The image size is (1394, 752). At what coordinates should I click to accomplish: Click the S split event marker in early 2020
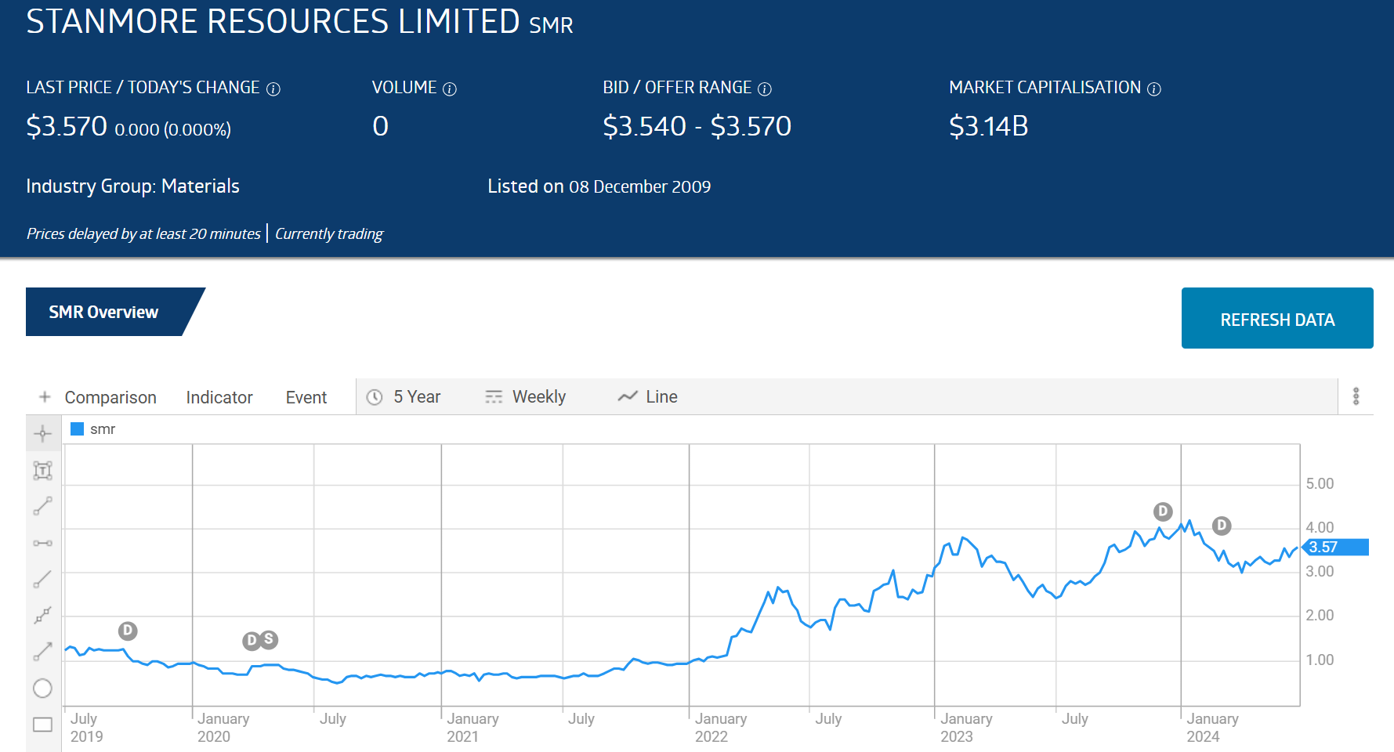(x=269, y=639)
